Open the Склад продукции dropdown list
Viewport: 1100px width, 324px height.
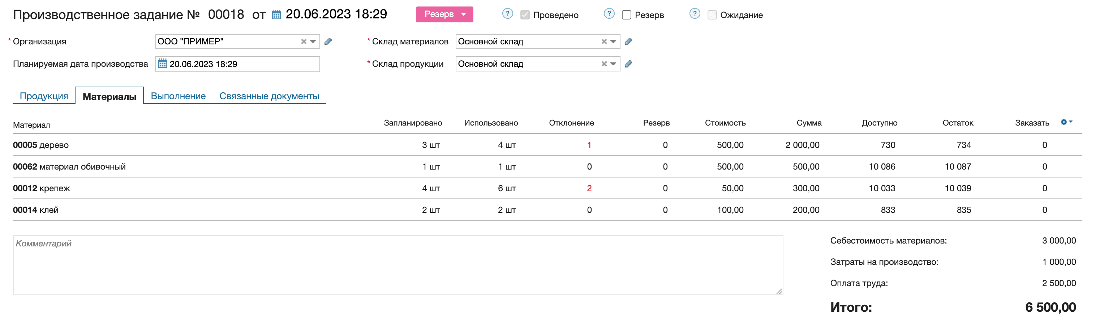(x=613, y=64)
